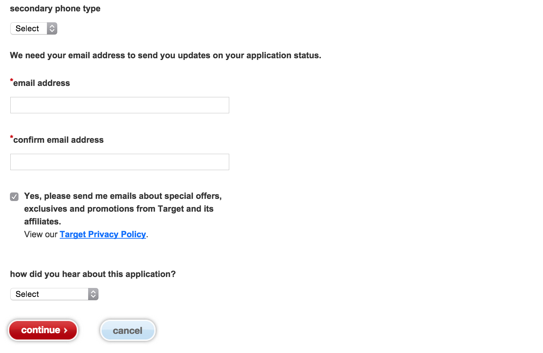Screen dimensions: 543x353
Task: Click the continue button
Action: (x=43, y=330)
